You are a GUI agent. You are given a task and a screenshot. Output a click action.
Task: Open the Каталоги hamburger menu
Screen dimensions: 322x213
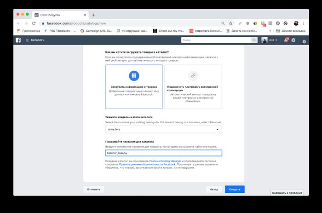tap(27, 40)
